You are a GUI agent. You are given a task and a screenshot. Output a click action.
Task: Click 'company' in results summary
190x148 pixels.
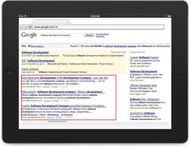click(132, 46)
